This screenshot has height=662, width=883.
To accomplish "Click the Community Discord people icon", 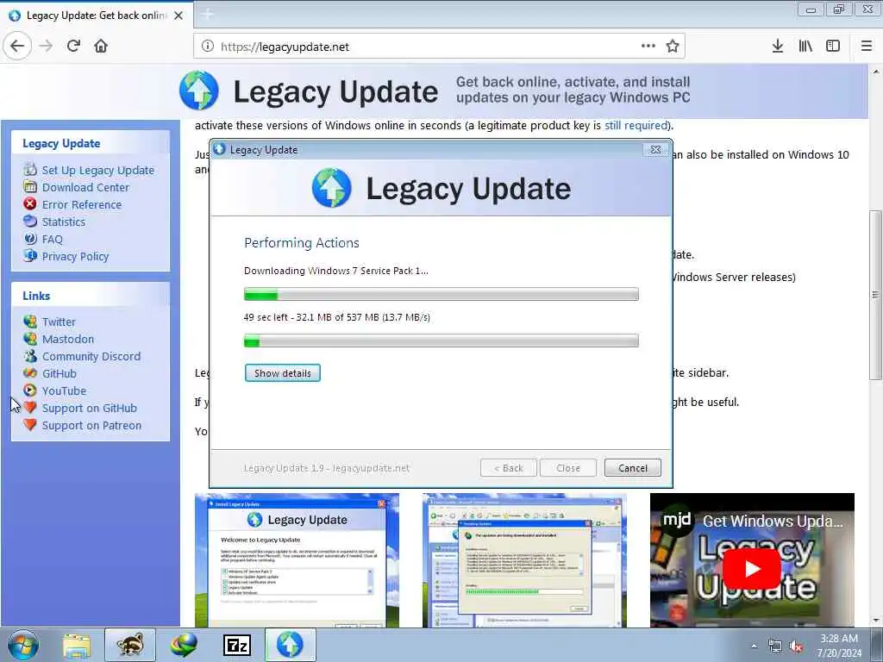I will click(30, 356).
